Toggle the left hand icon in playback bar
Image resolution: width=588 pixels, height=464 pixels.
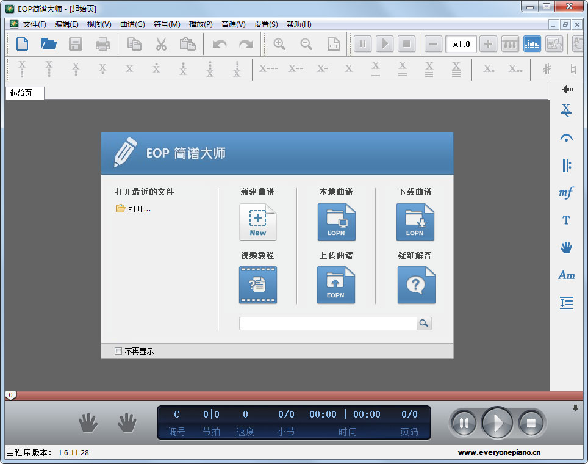pyautogui.click(x=88, y=422)
